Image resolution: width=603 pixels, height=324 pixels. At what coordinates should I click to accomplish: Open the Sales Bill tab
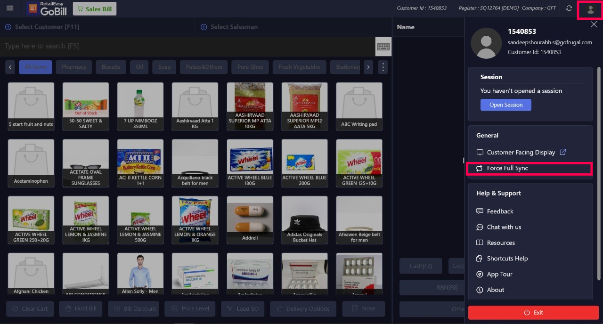point(95,9)
